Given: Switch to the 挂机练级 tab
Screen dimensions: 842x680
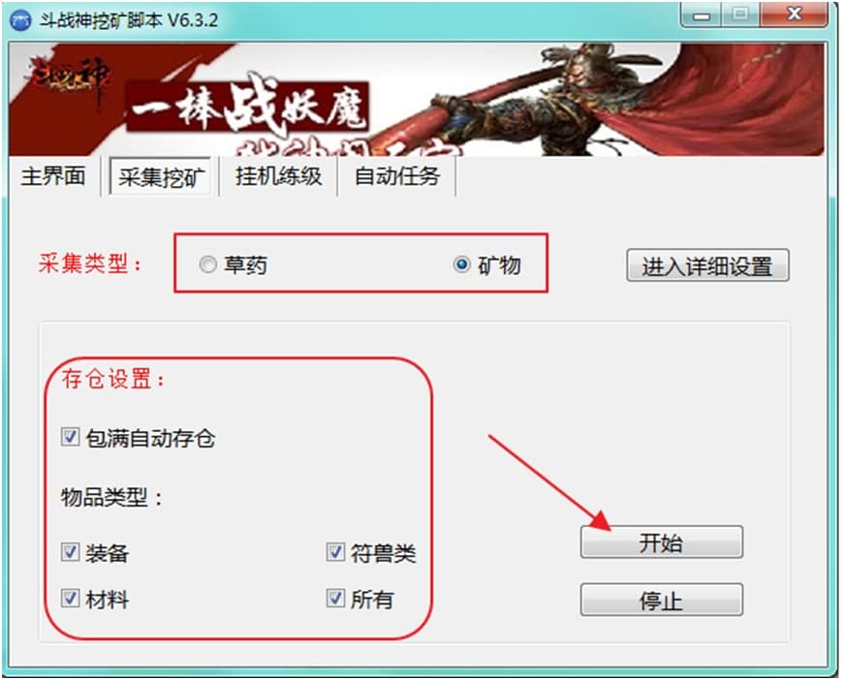Looking at the screenshot, I should click(x=278, y=176).
